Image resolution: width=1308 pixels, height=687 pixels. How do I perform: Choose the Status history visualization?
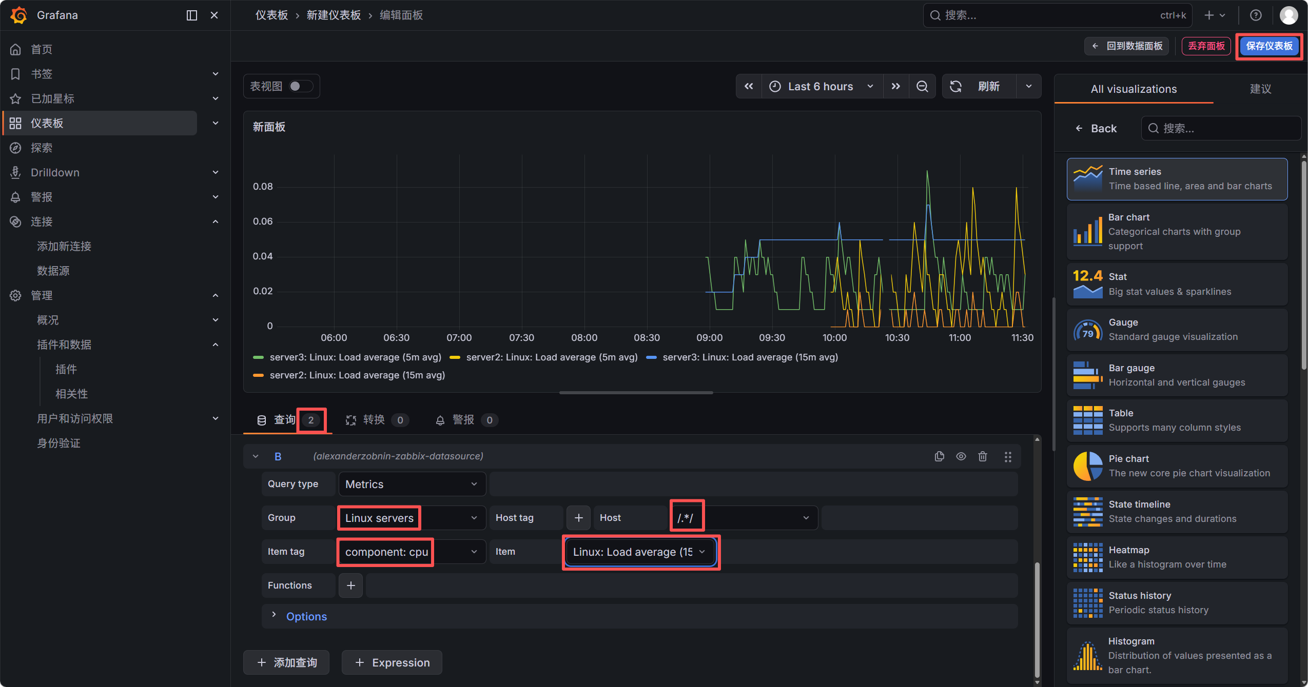tap(1177, 603)
